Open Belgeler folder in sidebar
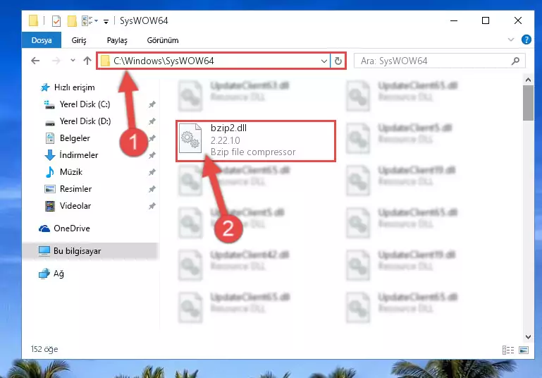This screenshot has width=542, height=378. (75, 138)
